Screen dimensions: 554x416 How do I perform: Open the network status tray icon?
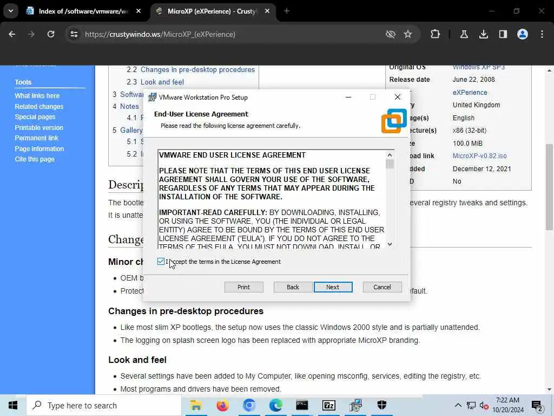[x=471, y=405]
